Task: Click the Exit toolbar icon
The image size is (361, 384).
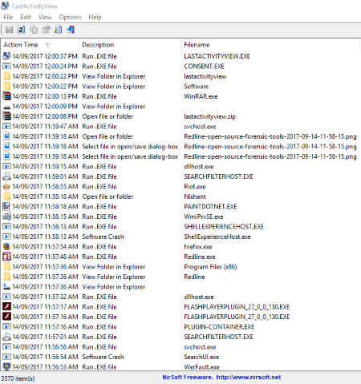Action: click(x=71, y=30)
